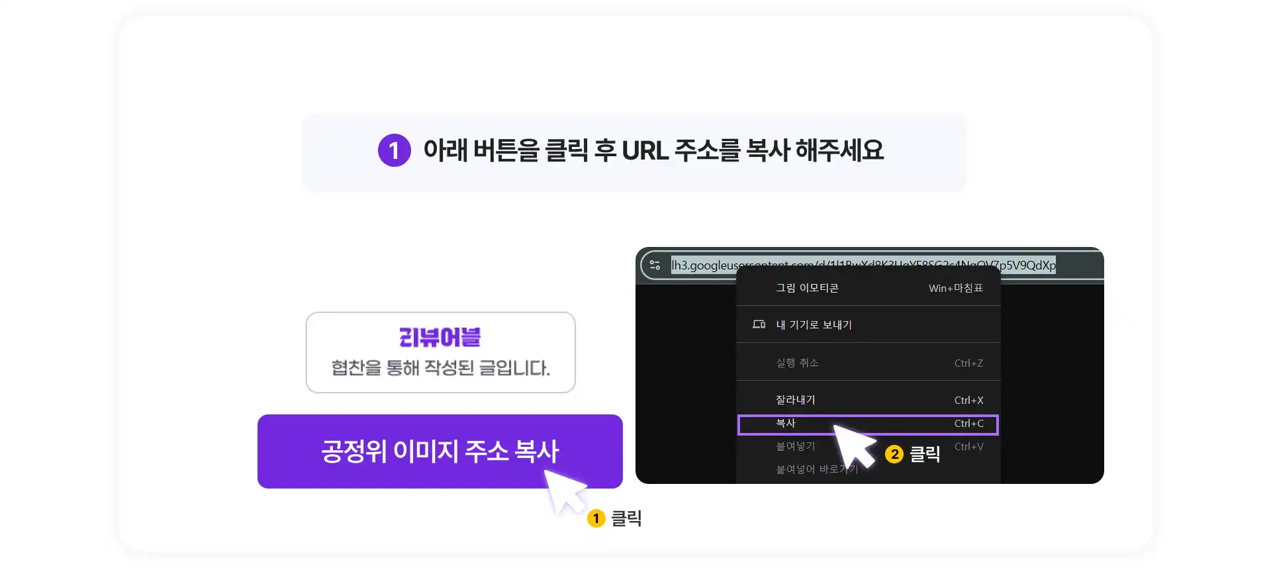This screenshot has height=568, width=1271.
Task: Select 복사 in the context menu
Action: click(868, 424)
